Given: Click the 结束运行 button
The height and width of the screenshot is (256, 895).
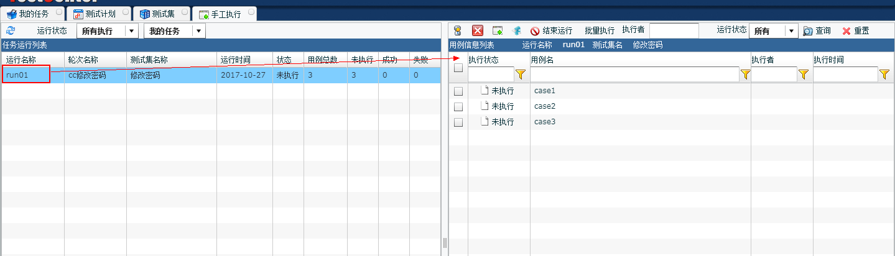Looking at the screenshot, I should click(551, 30).
